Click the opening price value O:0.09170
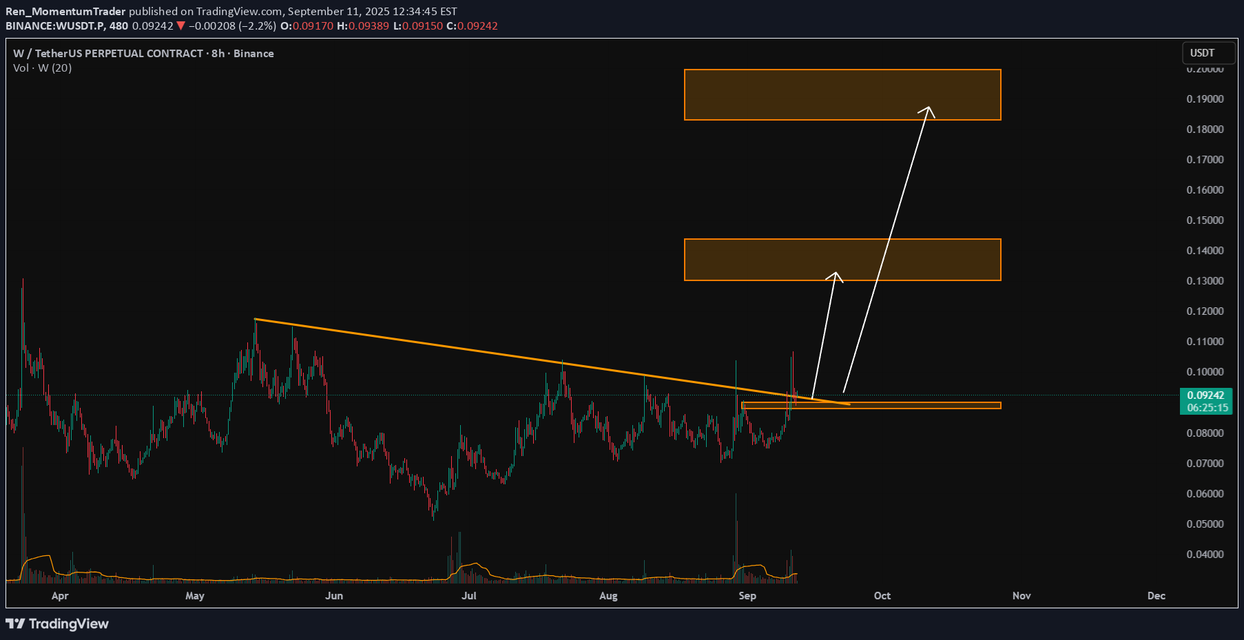Screen dimensions: 1244x640 [307, 25]
